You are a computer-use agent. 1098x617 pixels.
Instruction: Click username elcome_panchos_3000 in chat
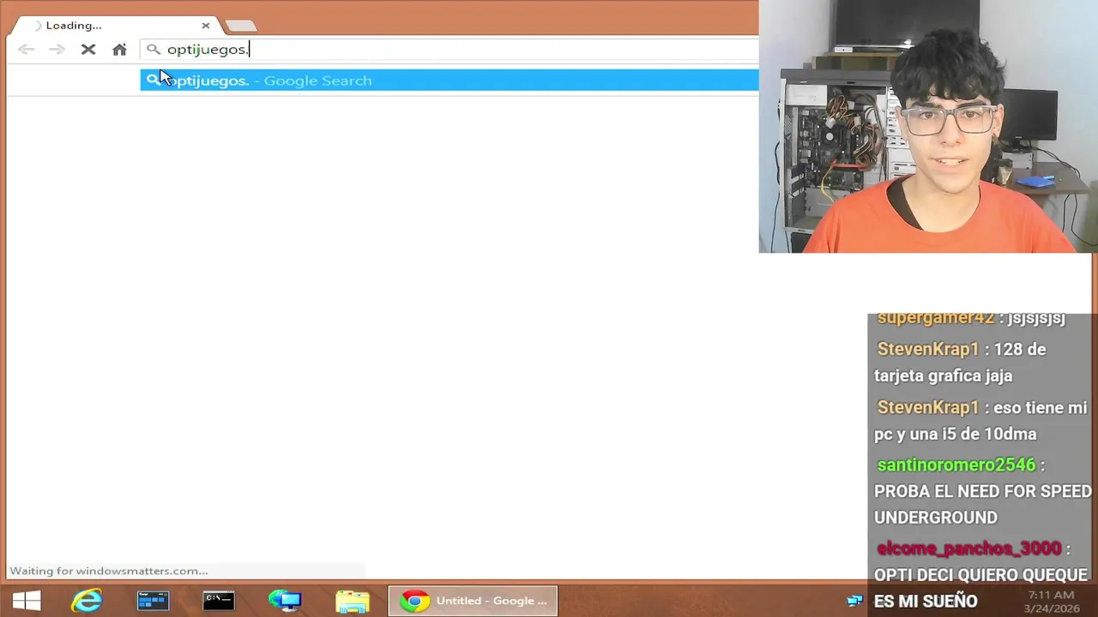click(x=968, y=548)
